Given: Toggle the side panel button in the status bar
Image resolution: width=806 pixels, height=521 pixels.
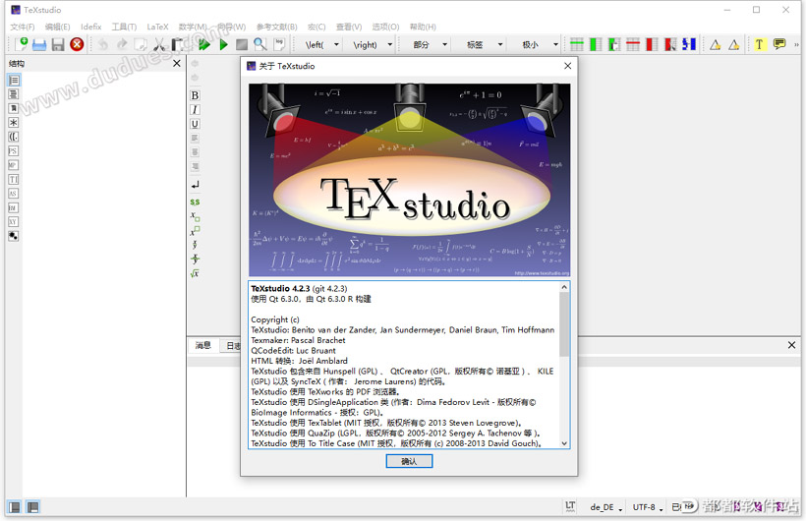Looking at the screenshot, I should (15, 507).
